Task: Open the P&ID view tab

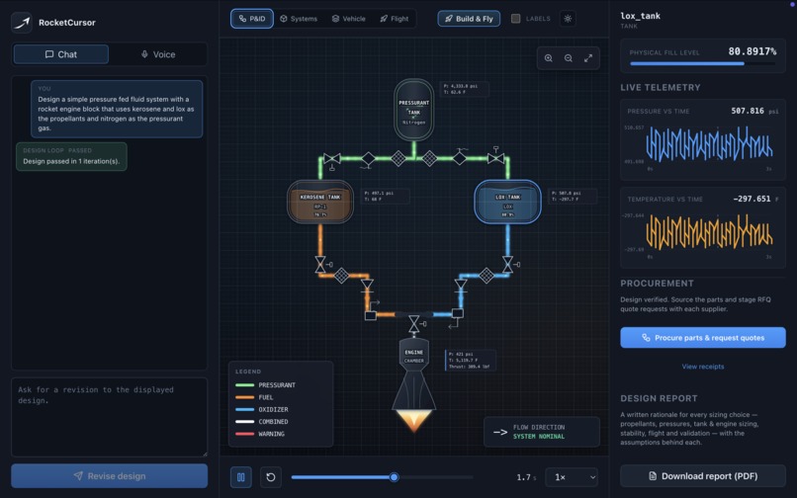Action: click(252, 19)
